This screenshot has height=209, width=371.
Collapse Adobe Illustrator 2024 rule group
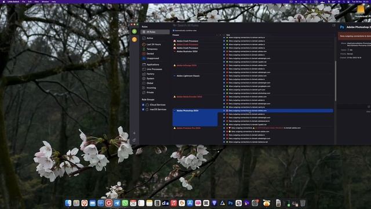pos(174,52)
